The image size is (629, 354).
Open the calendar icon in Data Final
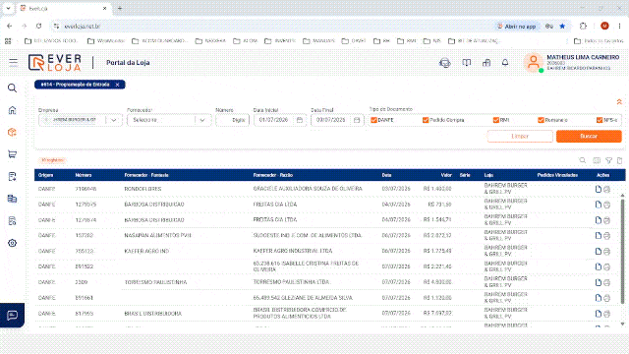(357, 120)
